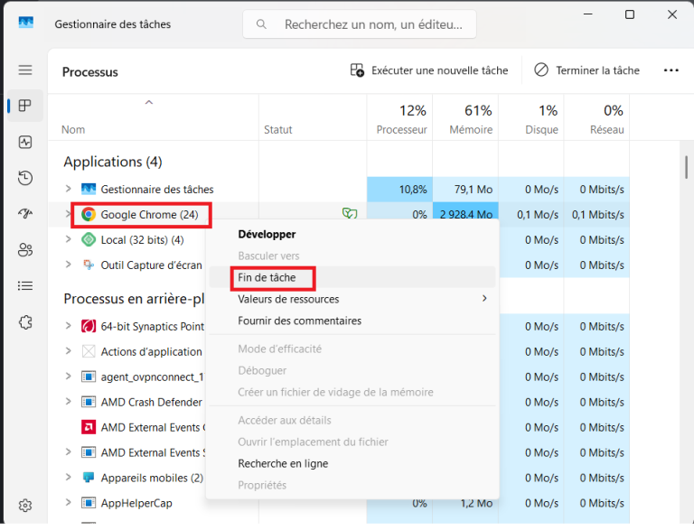
Task: Click the Actions d'application icon
Action: tap(89, 352)
